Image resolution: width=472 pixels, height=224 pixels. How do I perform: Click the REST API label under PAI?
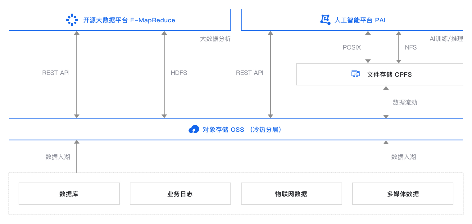click(250, 73)
